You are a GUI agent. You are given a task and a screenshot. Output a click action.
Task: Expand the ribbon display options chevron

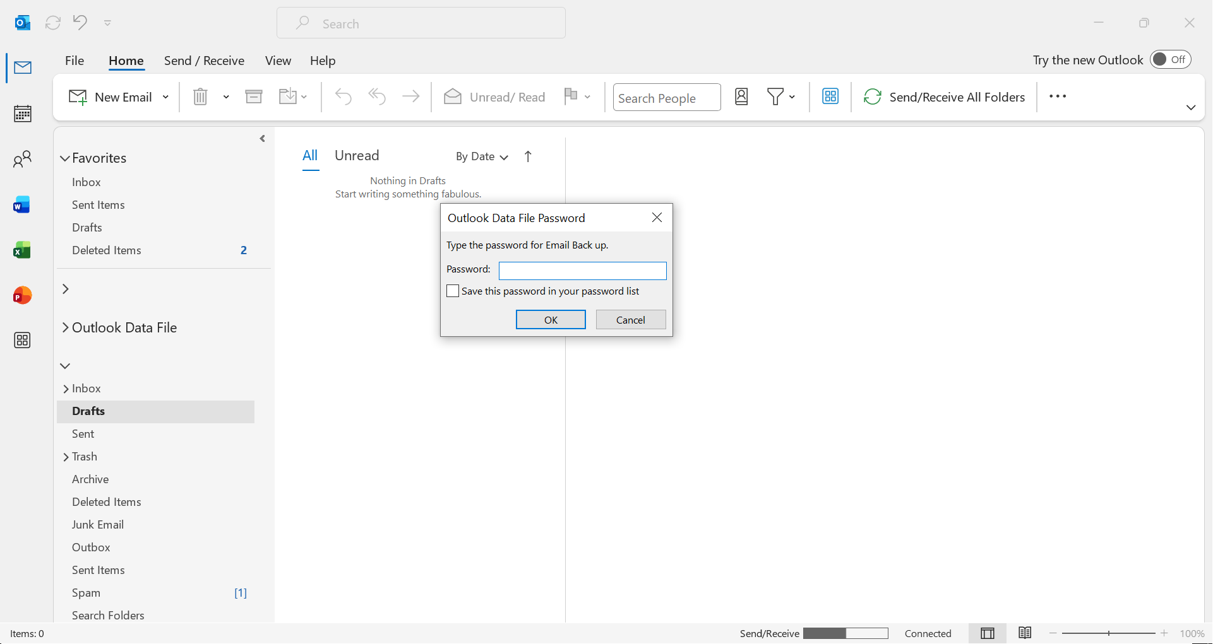tap(1191, 108)
